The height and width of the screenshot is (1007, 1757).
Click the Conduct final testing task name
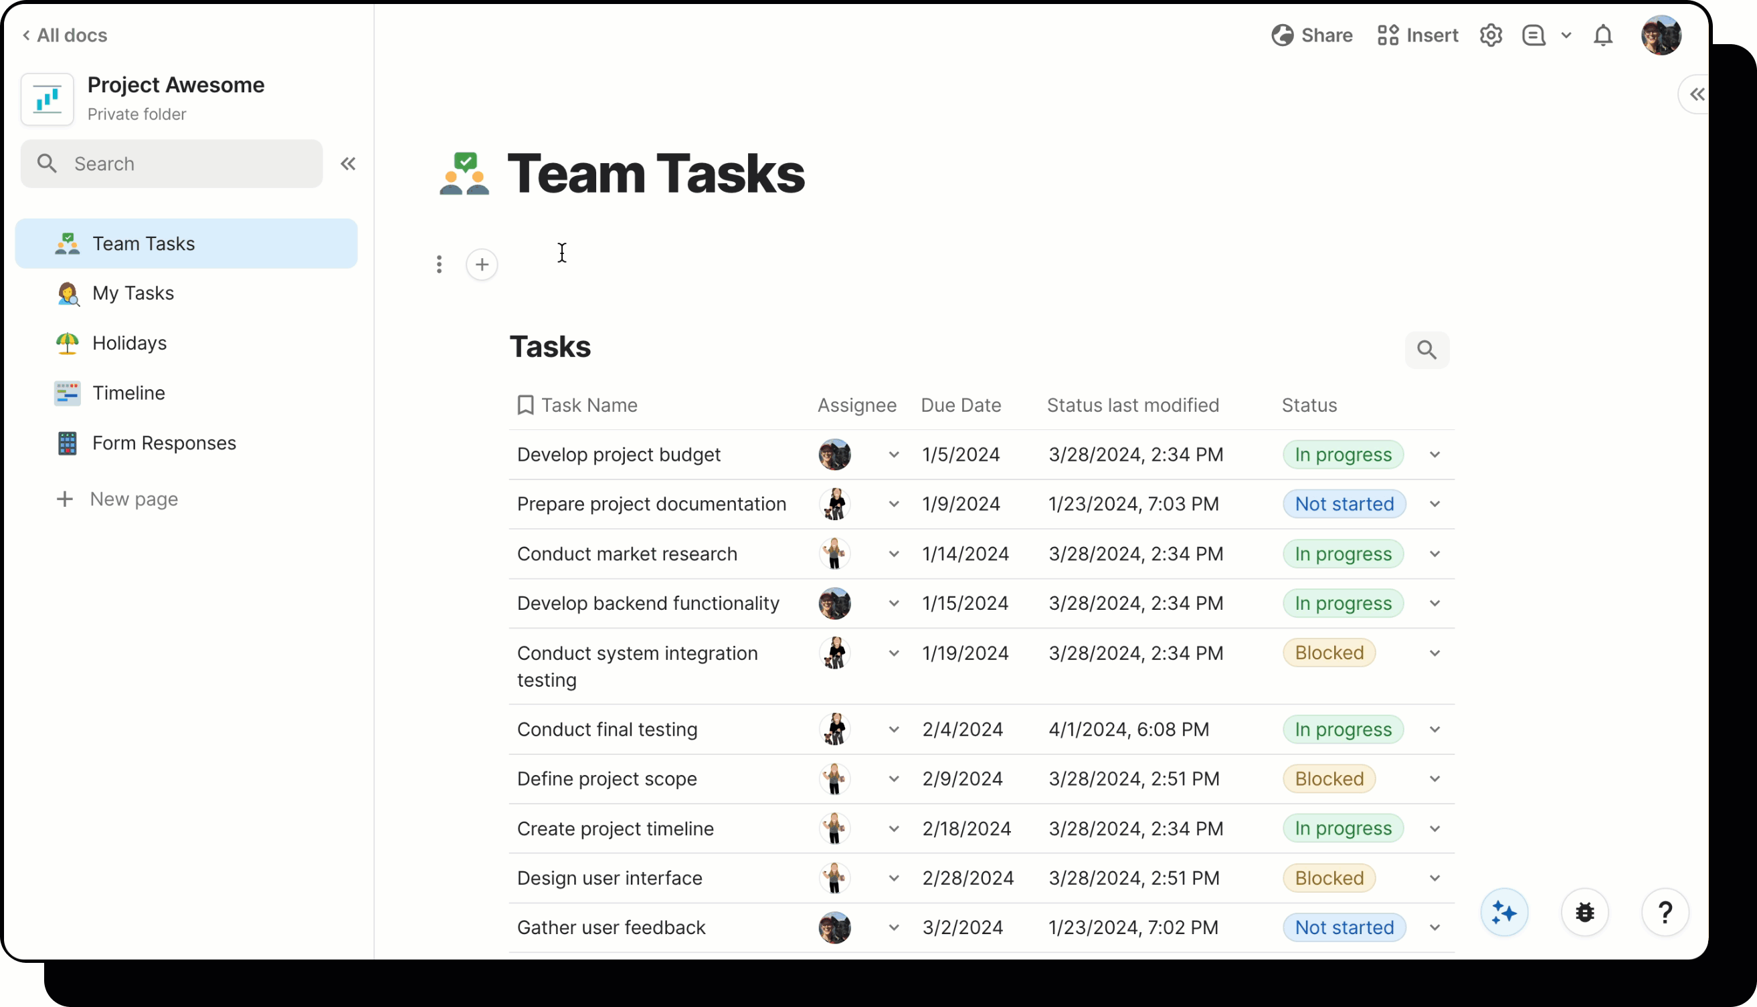point(607,730)
